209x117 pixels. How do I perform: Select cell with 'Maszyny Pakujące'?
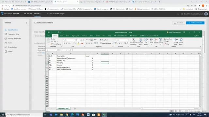71,67
